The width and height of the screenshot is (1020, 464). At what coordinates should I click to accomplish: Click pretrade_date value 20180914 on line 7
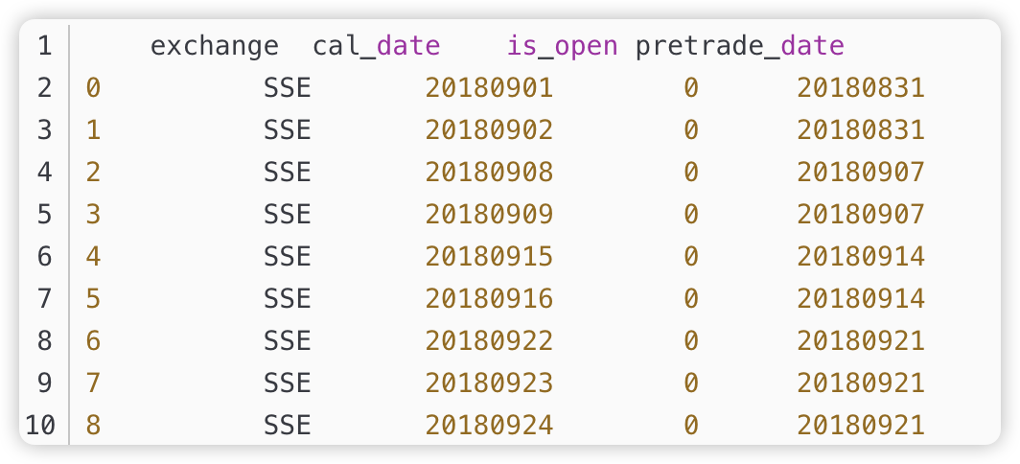861,299
